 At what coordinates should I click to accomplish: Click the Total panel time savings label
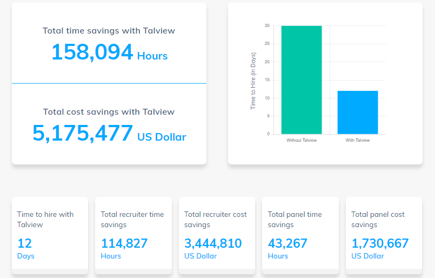coord(295,220)
